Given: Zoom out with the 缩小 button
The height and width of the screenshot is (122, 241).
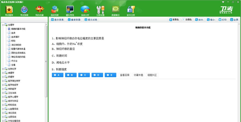Looking at the screenshot, I should pos(211,20).
